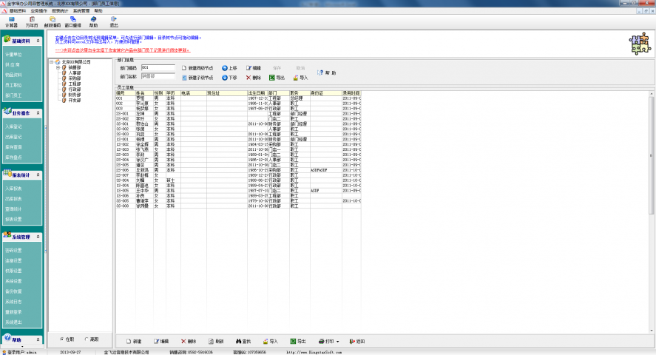The height and width of the screenshot is (355, 656).
Task: Expand the 销售部 tree node
Action: pyautogui.click(x=58, y=67)
